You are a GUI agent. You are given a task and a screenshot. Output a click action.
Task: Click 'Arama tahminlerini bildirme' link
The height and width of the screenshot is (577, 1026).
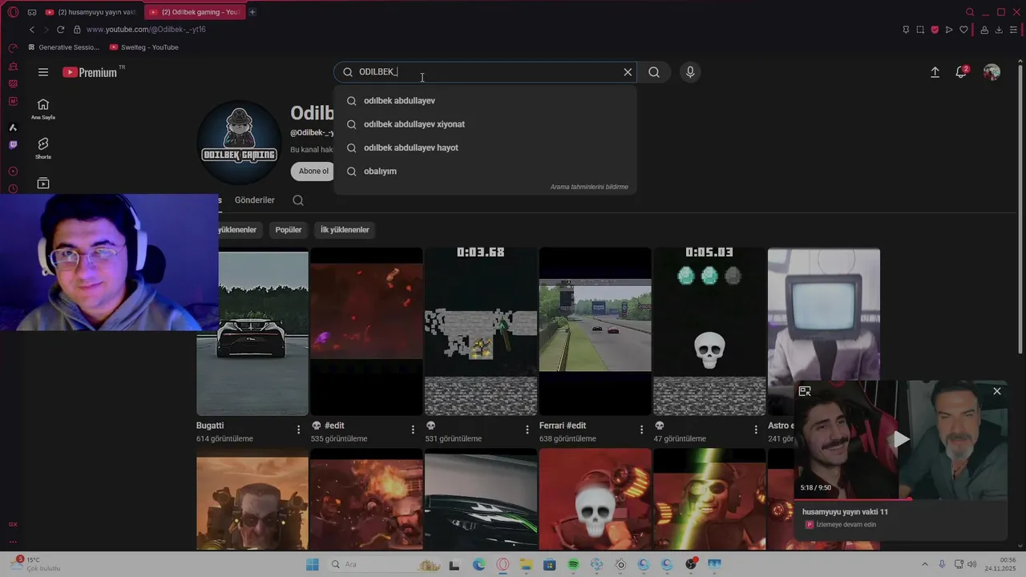[x=589, y=187]
